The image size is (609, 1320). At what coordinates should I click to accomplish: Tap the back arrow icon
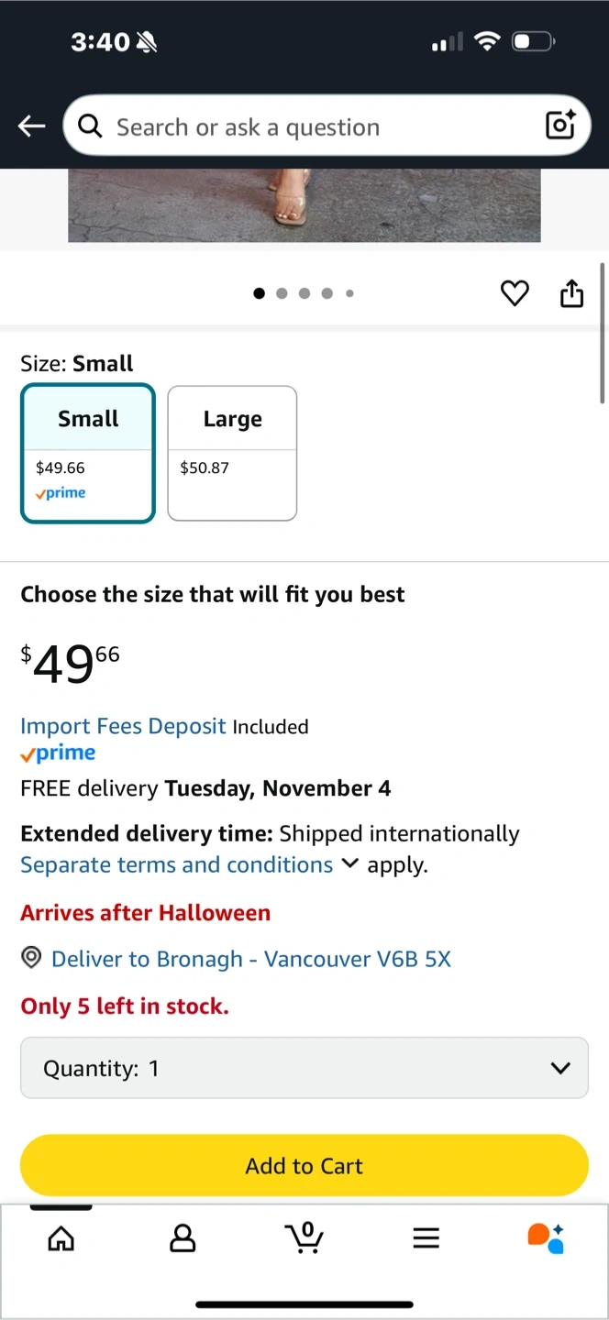click(31, 126)
